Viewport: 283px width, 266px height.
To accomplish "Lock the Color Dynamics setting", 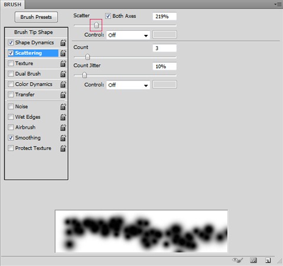I will (x=63, y=85).
